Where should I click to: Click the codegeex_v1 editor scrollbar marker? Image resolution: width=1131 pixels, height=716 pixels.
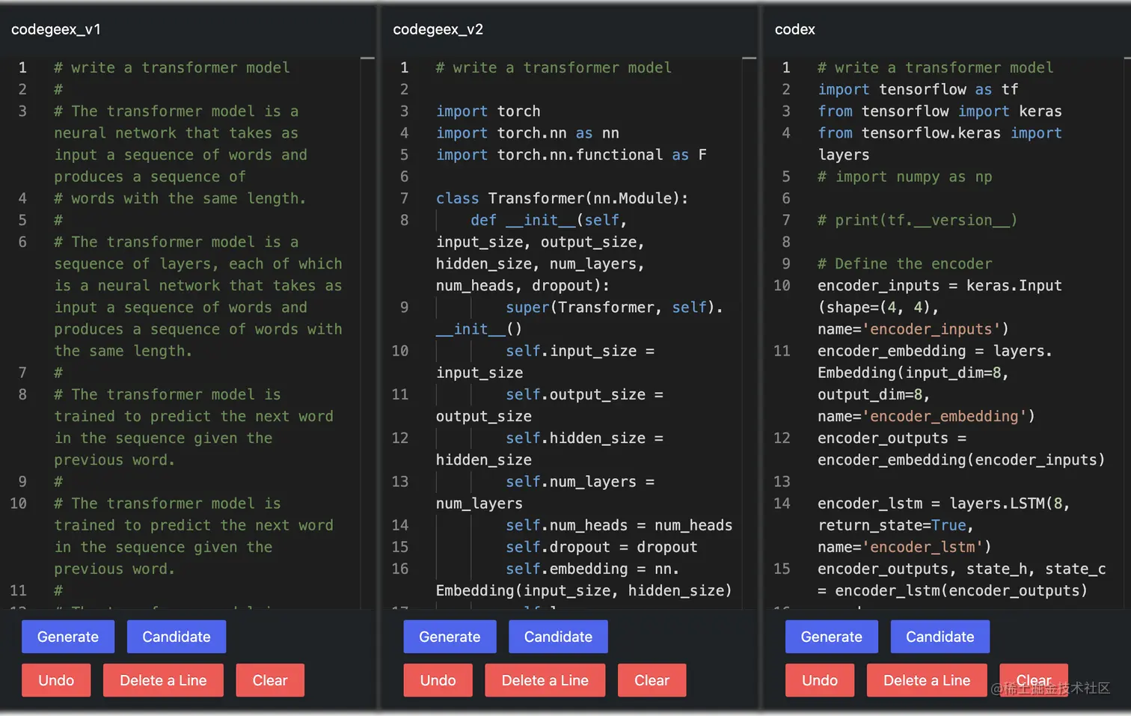pos(367,58)
